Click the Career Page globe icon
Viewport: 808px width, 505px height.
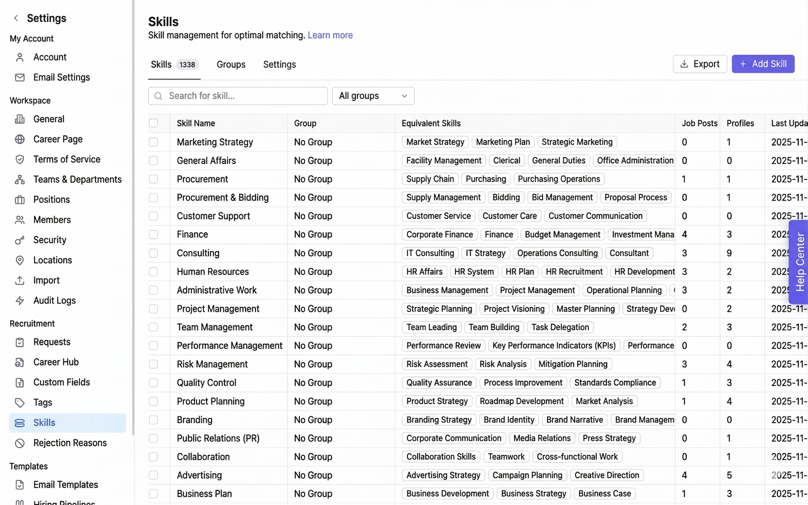(19, 139)
